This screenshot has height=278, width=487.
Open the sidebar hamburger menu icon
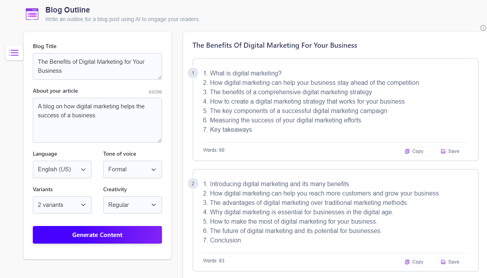(x=14, y=52)
